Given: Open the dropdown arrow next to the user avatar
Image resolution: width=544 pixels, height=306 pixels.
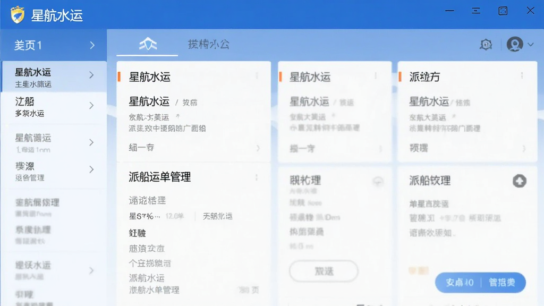Looking at the screenshot, I should 531,45.
